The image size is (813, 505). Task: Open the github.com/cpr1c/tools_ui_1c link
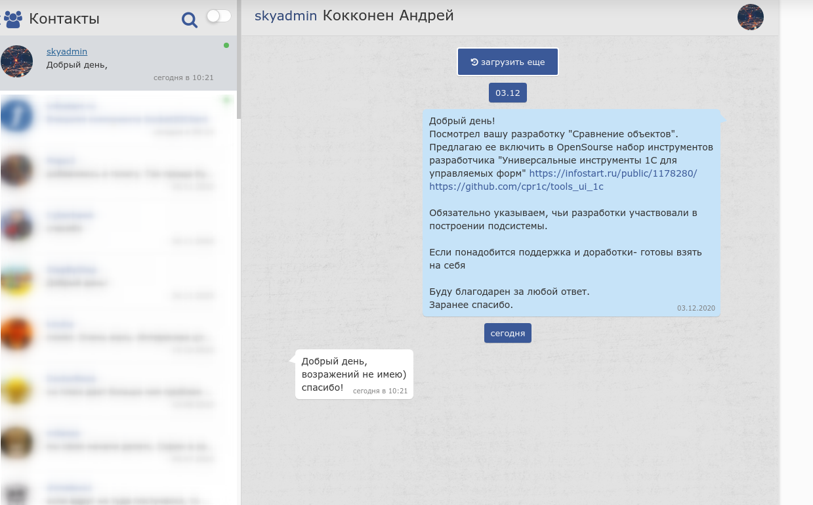point(516,187)
